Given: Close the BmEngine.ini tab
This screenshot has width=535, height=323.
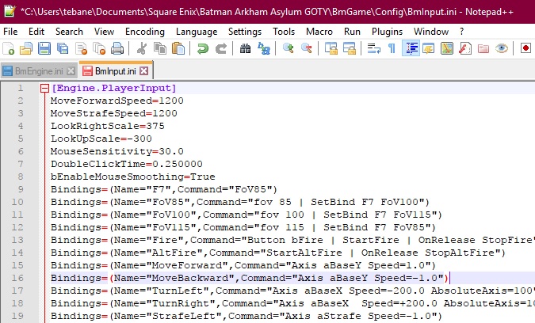Looking at the screenshot, I should coord(71,71).
